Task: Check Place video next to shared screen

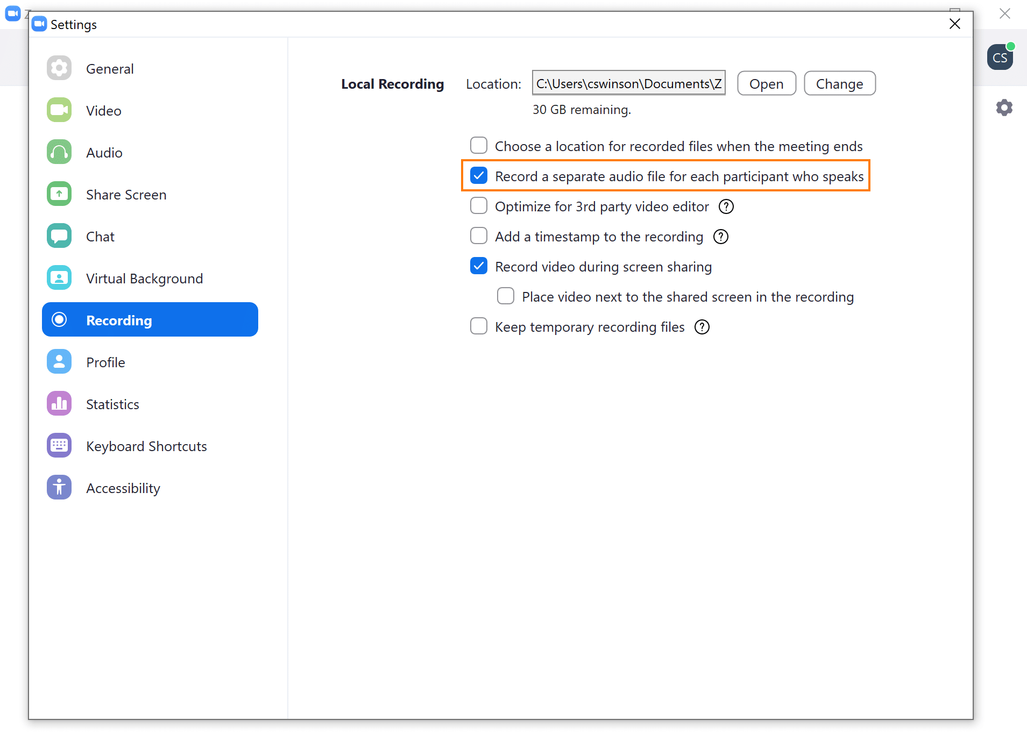Action: click(506, 296)
